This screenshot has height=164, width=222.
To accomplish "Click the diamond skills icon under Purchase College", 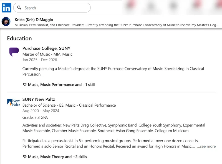I will click(25, 85).
